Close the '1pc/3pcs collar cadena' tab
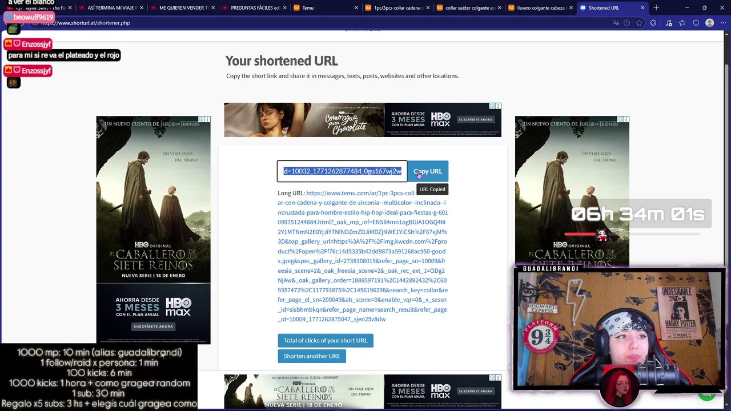This screenshot has height=411, width=731. (428, 7)
